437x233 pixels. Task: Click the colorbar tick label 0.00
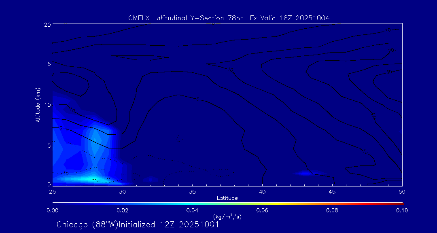(52, 210)
